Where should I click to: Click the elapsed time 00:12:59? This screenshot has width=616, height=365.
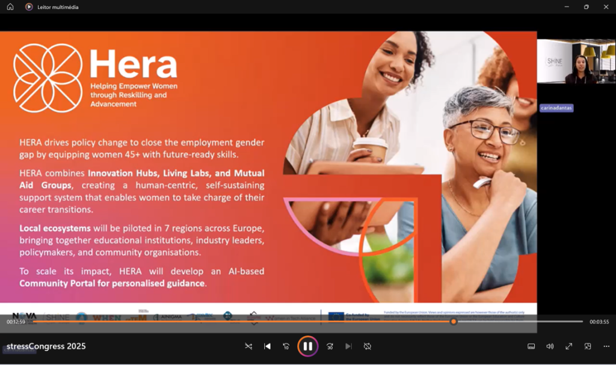[x=16, y=322]
